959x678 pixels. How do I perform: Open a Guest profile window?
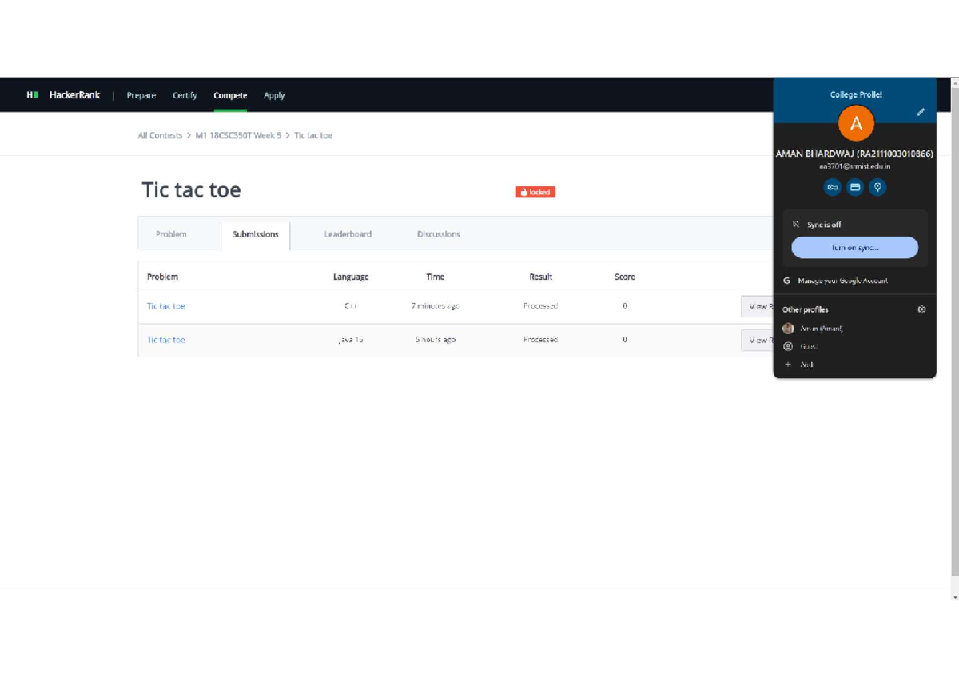pos(808,346)
